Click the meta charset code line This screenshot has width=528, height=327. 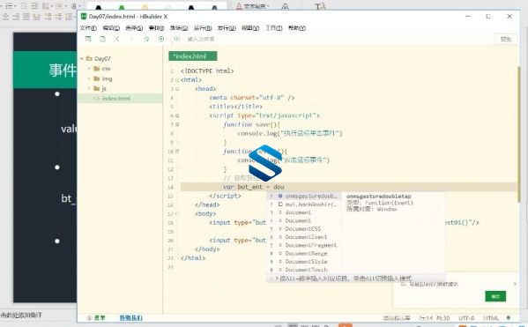252,98
